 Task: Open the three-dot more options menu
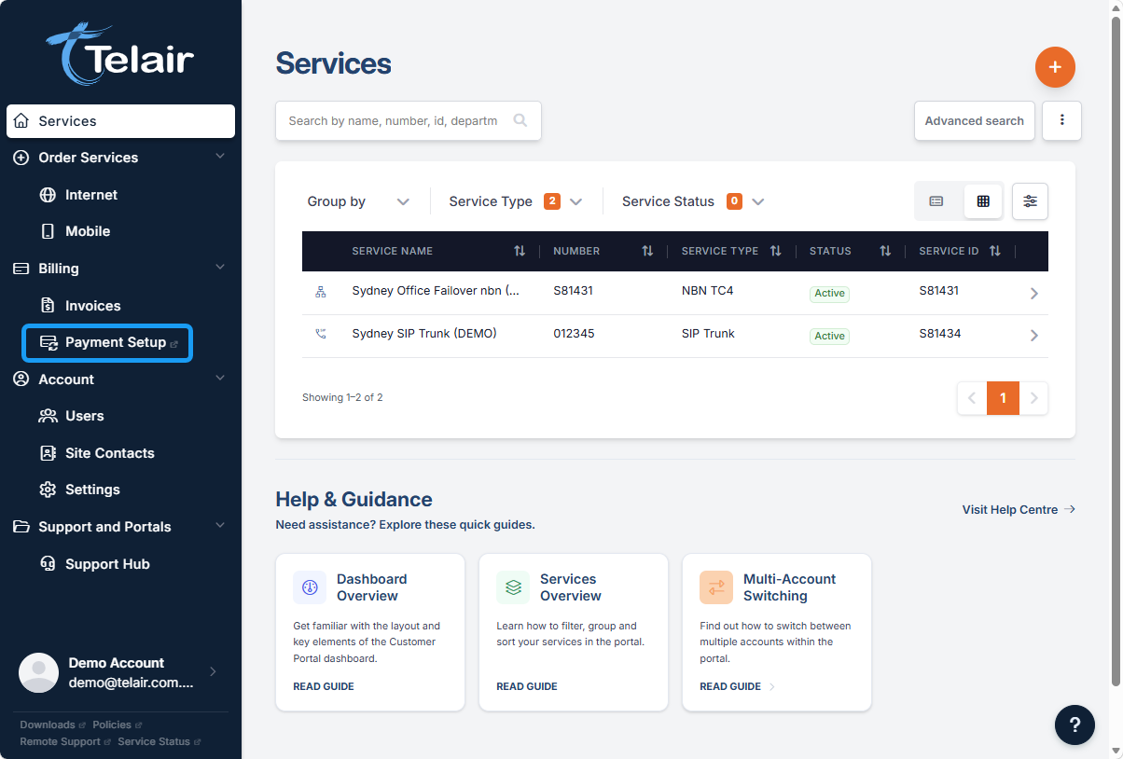1061,121
